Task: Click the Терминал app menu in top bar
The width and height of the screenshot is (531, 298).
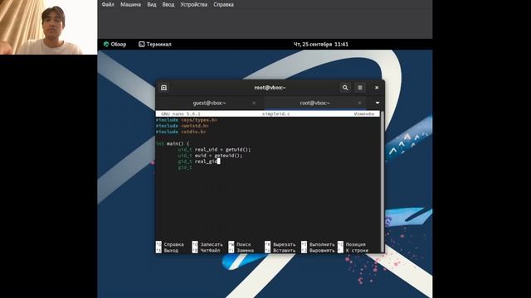Action: (155, 44)
